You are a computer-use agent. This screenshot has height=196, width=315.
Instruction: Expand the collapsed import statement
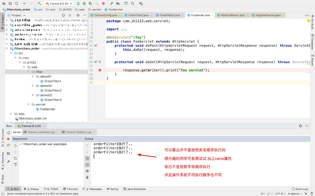(124, 29)
